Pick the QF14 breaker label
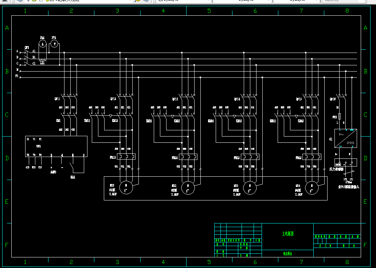This screenshot has width=376, height=268. 237,99
